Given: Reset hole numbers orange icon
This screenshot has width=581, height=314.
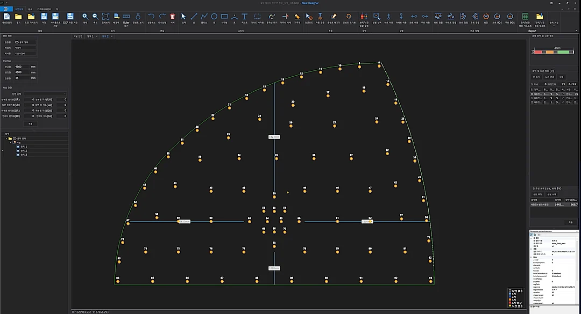Looking at the screenshot, I should (348, 17).
